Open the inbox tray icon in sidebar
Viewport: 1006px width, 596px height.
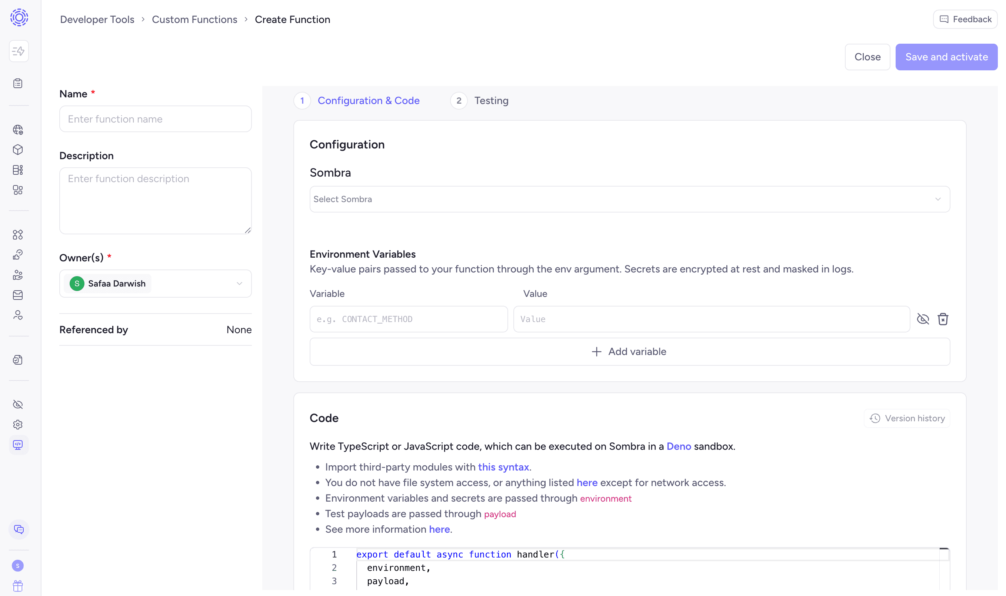[x=18, y=295]
